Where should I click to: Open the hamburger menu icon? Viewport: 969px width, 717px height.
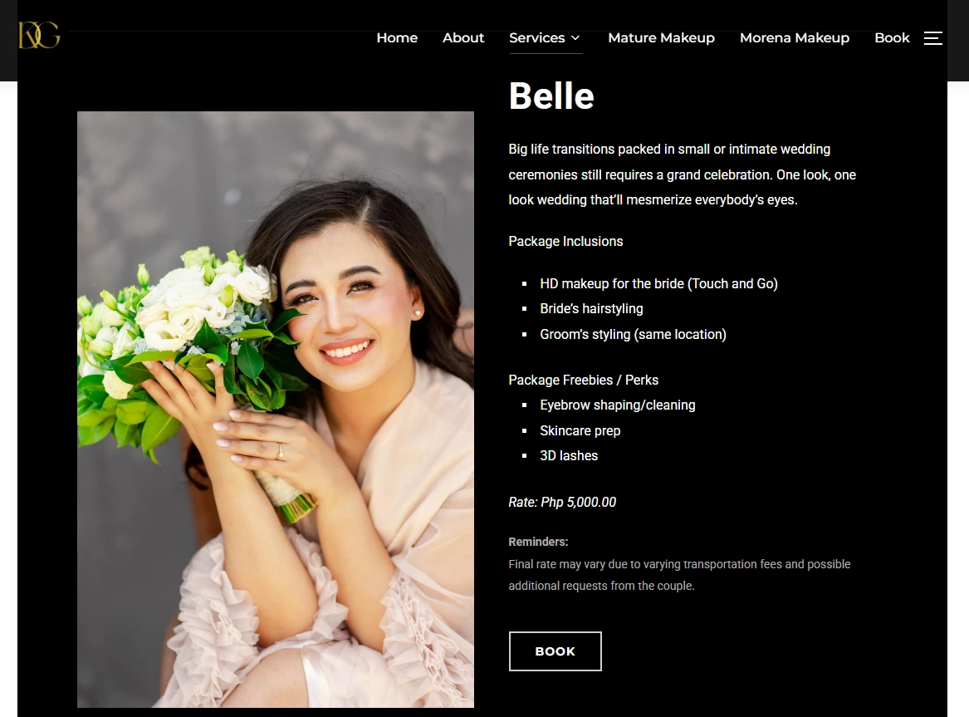[932, 37]
